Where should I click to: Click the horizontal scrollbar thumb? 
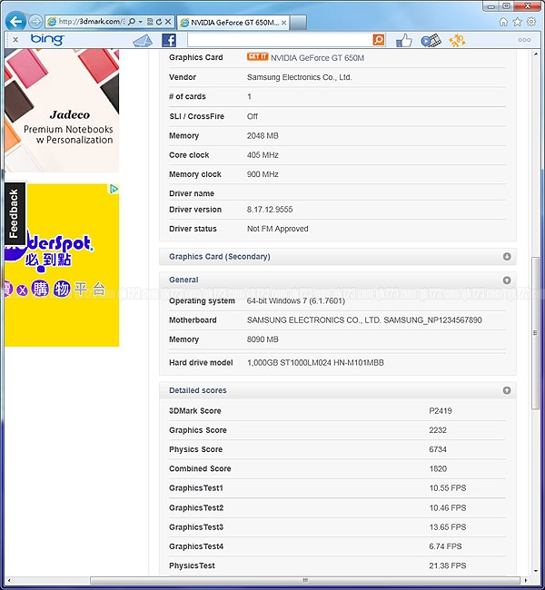point(305,580)
